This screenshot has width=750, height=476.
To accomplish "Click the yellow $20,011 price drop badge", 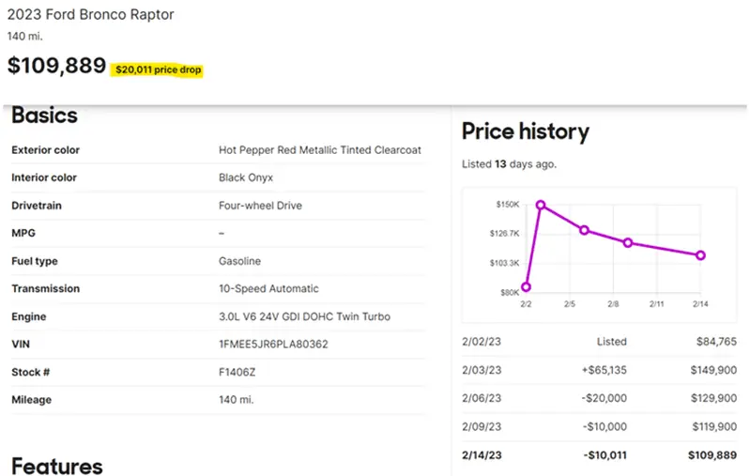I will (x=158, y=70).
